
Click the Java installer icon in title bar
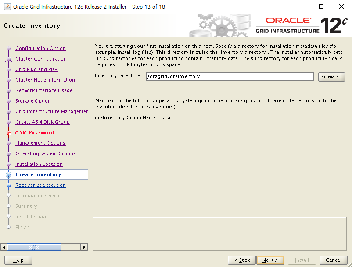pos(7,7)
